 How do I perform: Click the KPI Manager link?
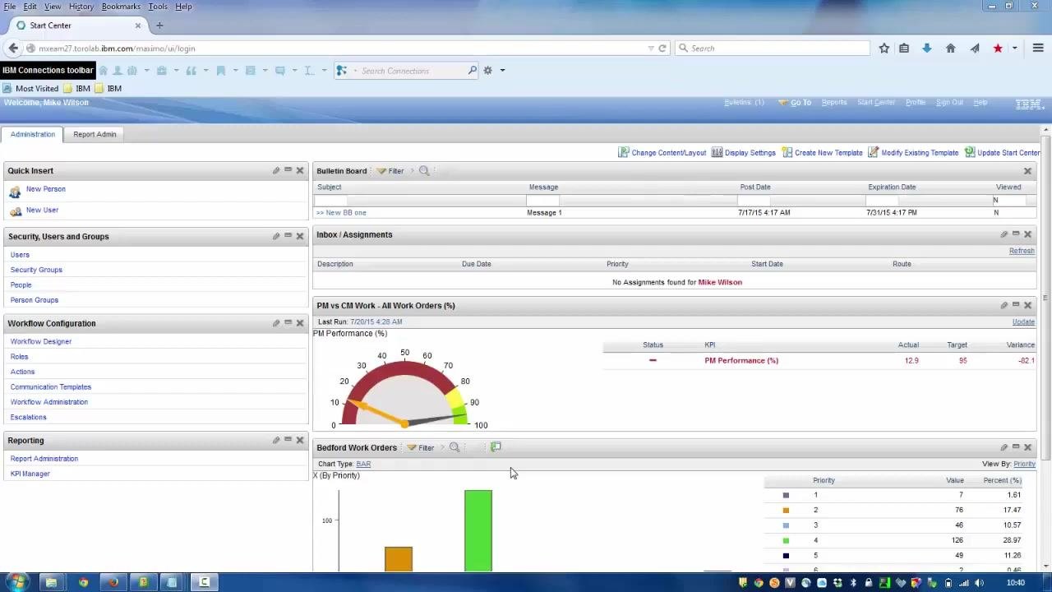point(30,474)
